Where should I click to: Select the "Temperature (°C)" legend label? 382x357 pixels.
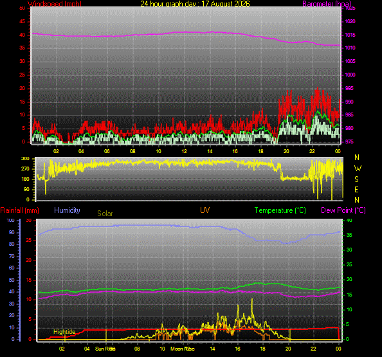[x=280, y=210]
